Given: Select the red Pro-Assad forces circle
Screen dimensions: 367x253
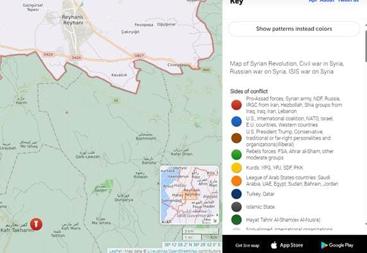Looking at the screenshot, I should (236, 105).
